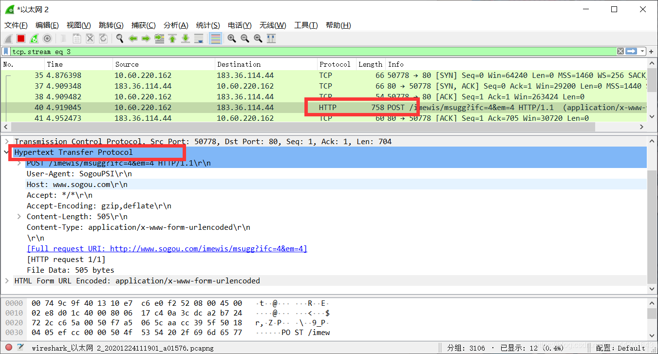The width and height of the screenshot is (658, 354).
Task: Open capture options gear icon
Action: click(x=47, y=38)
